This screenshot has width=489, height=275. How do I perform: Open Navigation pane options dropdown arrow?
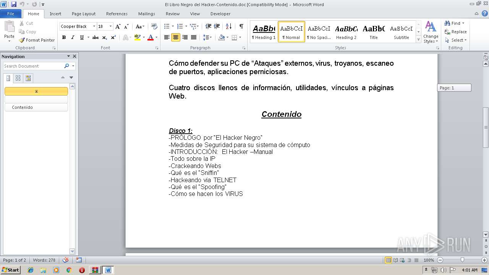click(x=68, y=56)
